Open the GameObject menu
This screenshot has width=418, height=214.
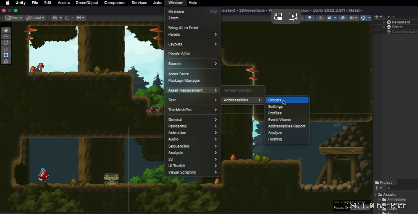87,3
